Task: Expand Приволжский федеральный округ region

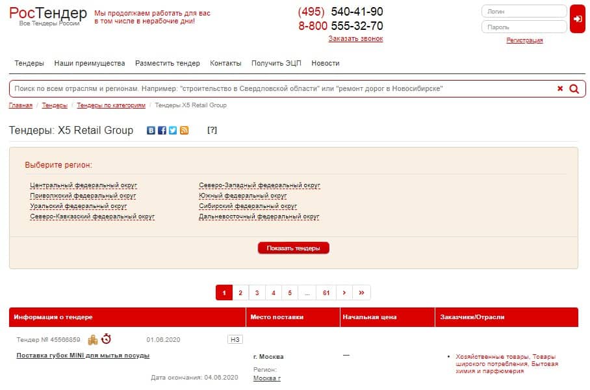Action: pos(83,196)
